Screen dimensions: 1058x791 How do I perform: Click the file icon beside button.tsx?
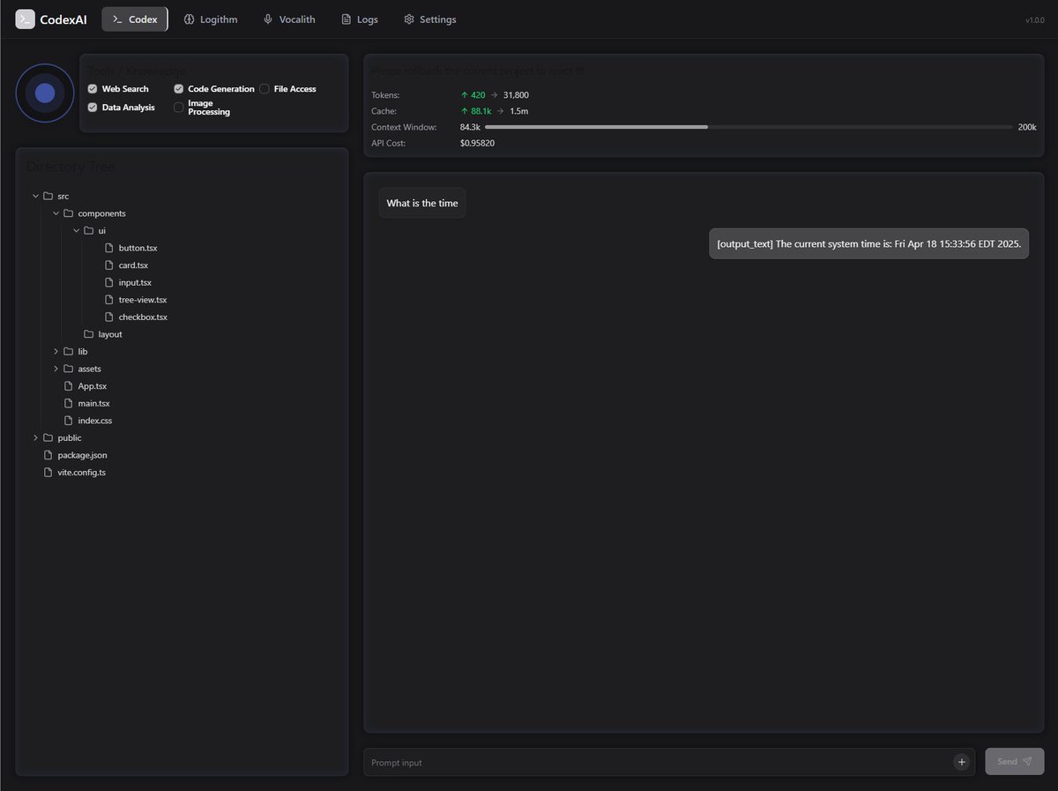tap(109, 248)
